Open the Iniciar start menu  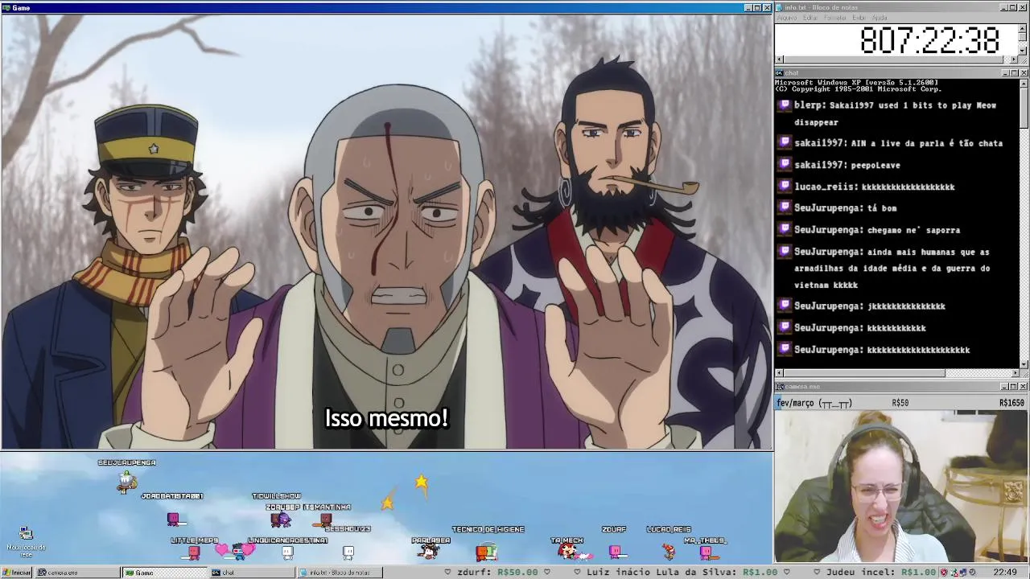(x=17, y=573)
